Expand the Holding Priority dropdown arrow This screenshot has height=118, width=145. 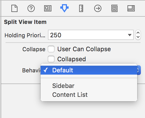(130, 35)
